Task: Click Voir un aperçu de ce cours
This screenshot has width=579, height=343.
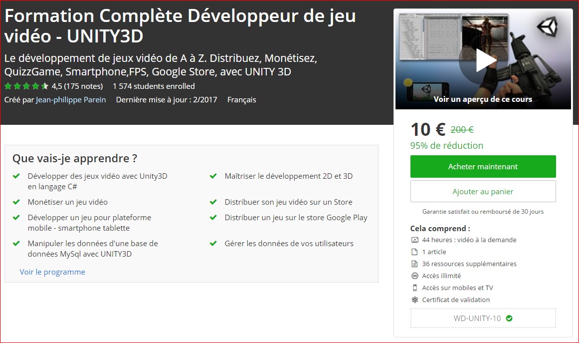Action: coord(483,99)
